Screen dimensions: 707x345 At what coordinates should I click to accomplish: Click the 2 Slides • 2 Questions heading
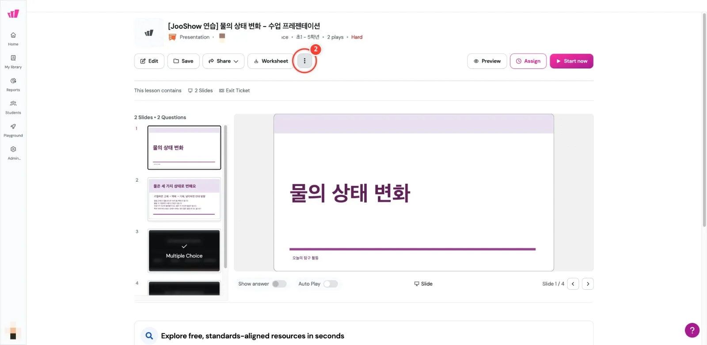click(x=160, y=118)
